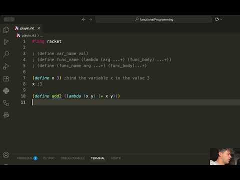Image resolution: width=240 pixels, height=180 pixels.
Task: Open the Search view in the sidebar
Action: (x=6, y=54)
